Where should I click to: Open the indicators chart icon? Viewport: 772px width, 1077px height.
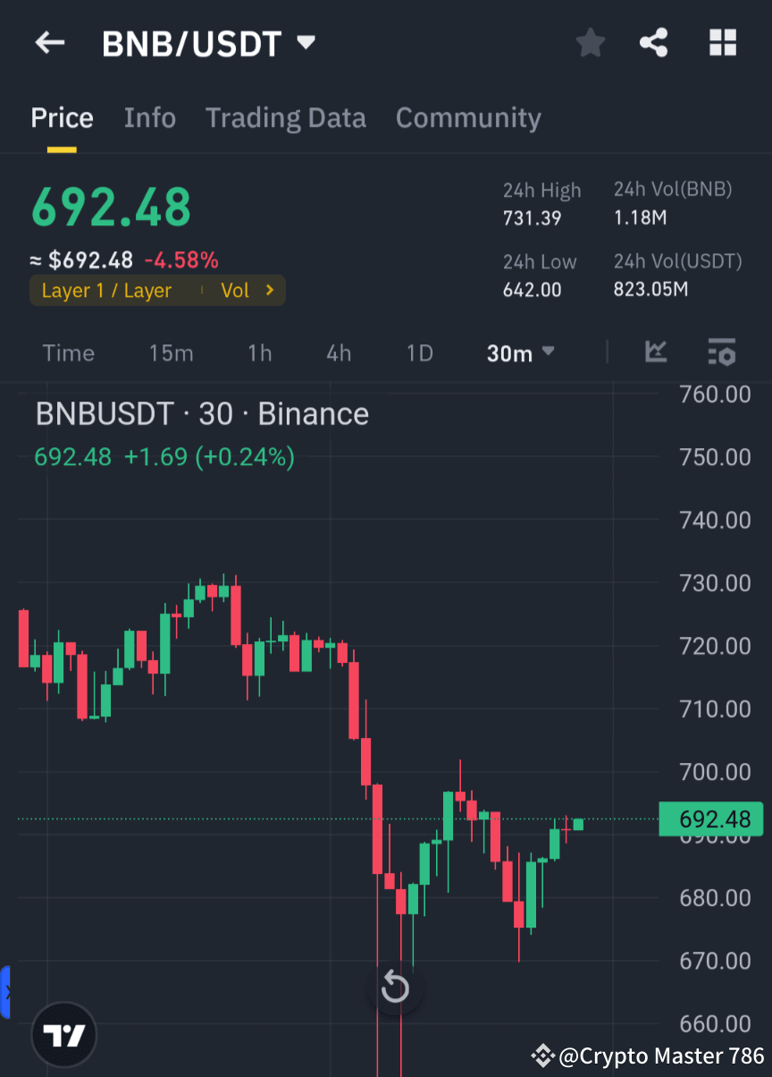pos(656,352)
